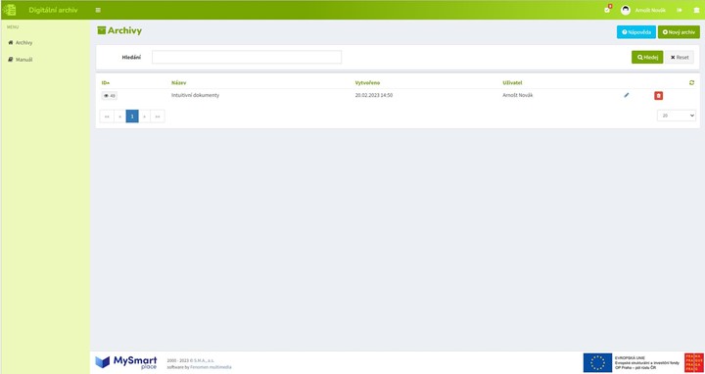Image resolution: width=705 pixels, height=374 pixels.
Task: Click the blue Nápověda help button
Action: tap(636, 32)
